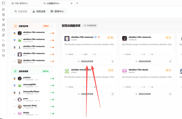182x119 pixels.
Task: Click the verified shield icon on YUNRR card
Action: [x=96, y=37]
